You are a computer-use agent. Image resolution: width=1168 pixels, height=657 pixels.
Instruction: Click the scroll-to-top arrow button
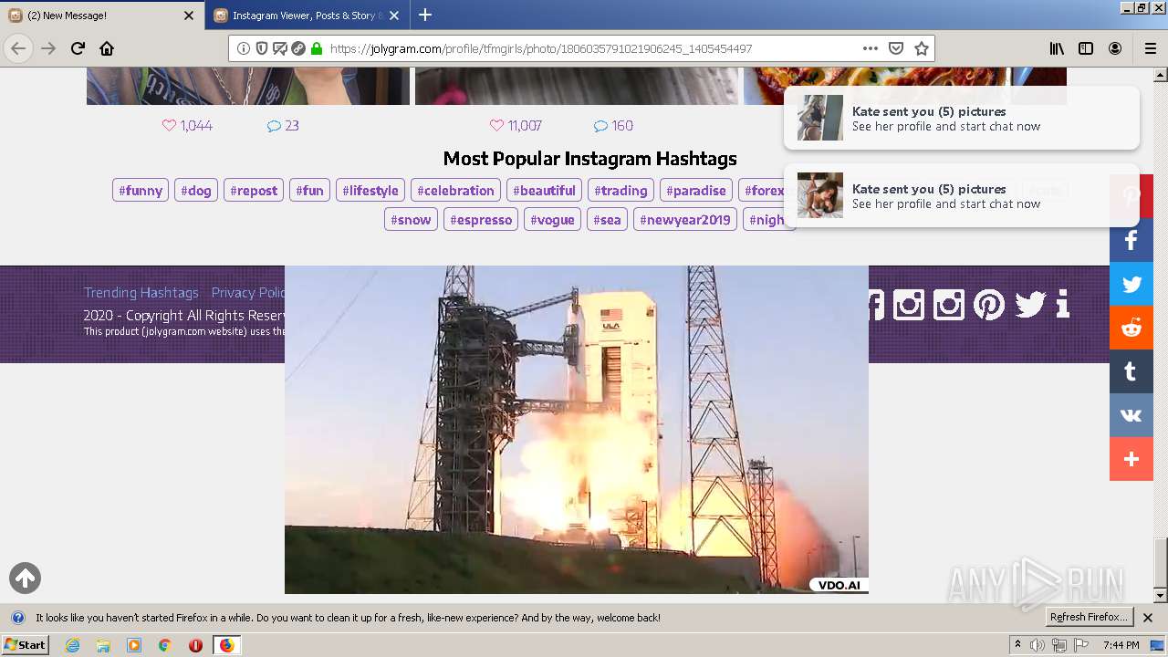click(x=26, y=578)
